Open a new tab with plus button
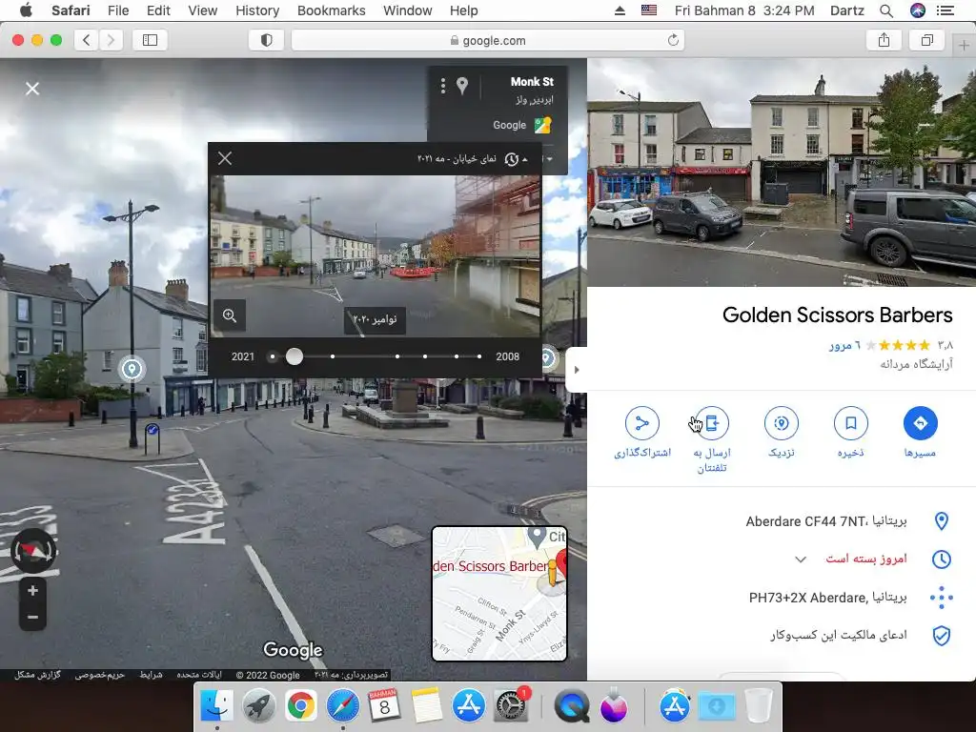Viewport: 976px width, 732px height. click(964, 45)
